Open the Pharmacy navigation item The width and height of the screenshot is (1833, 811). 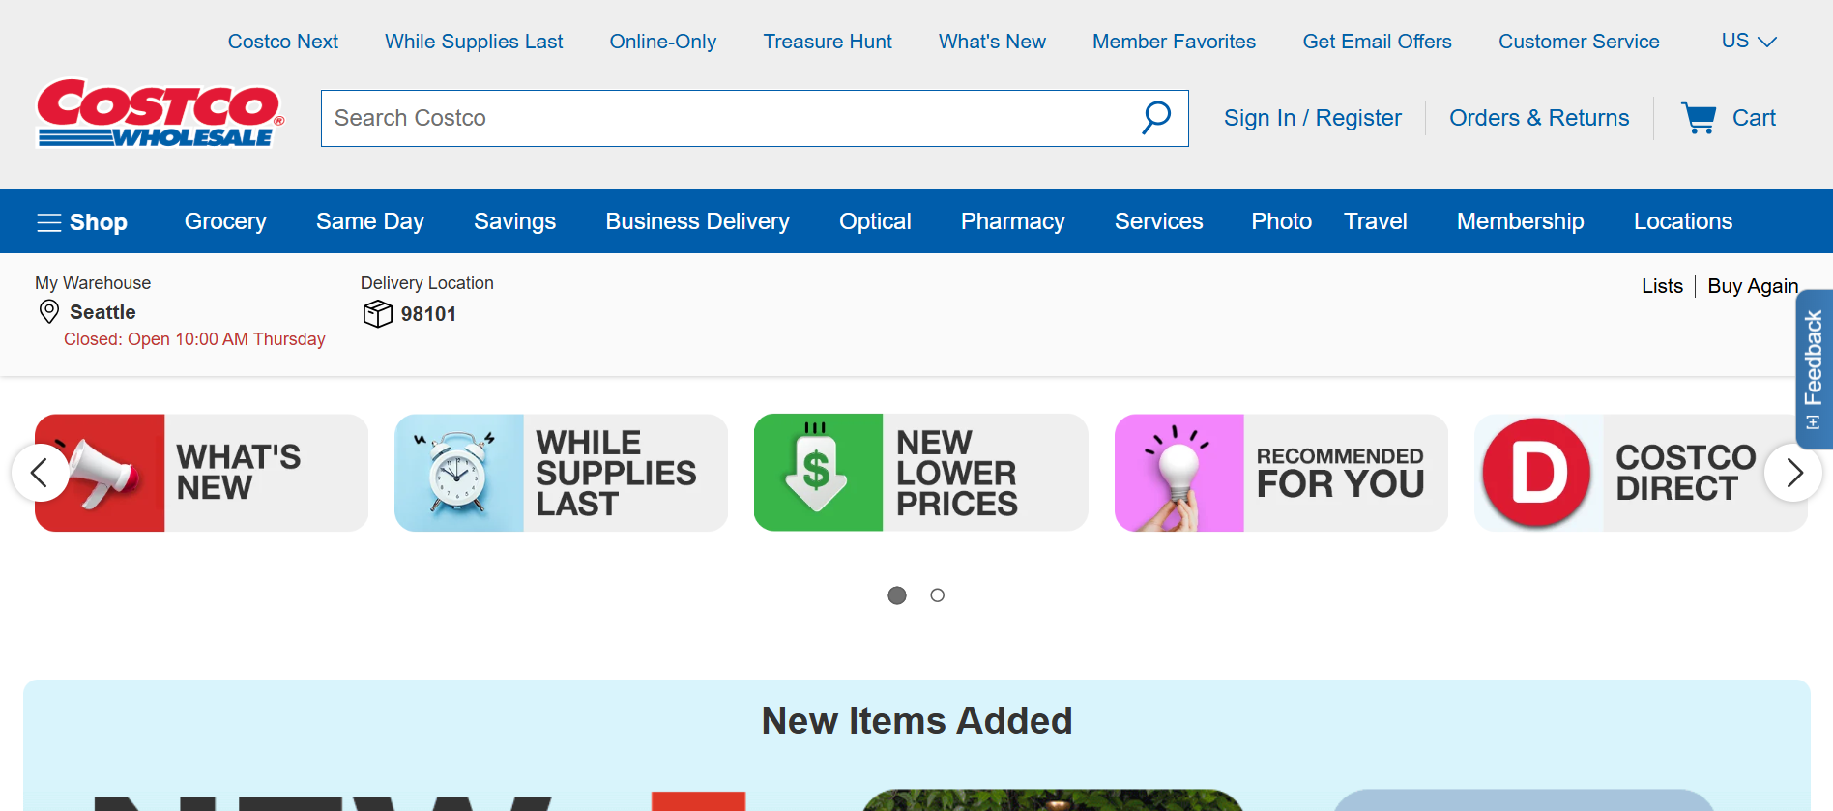(1012, 221)
